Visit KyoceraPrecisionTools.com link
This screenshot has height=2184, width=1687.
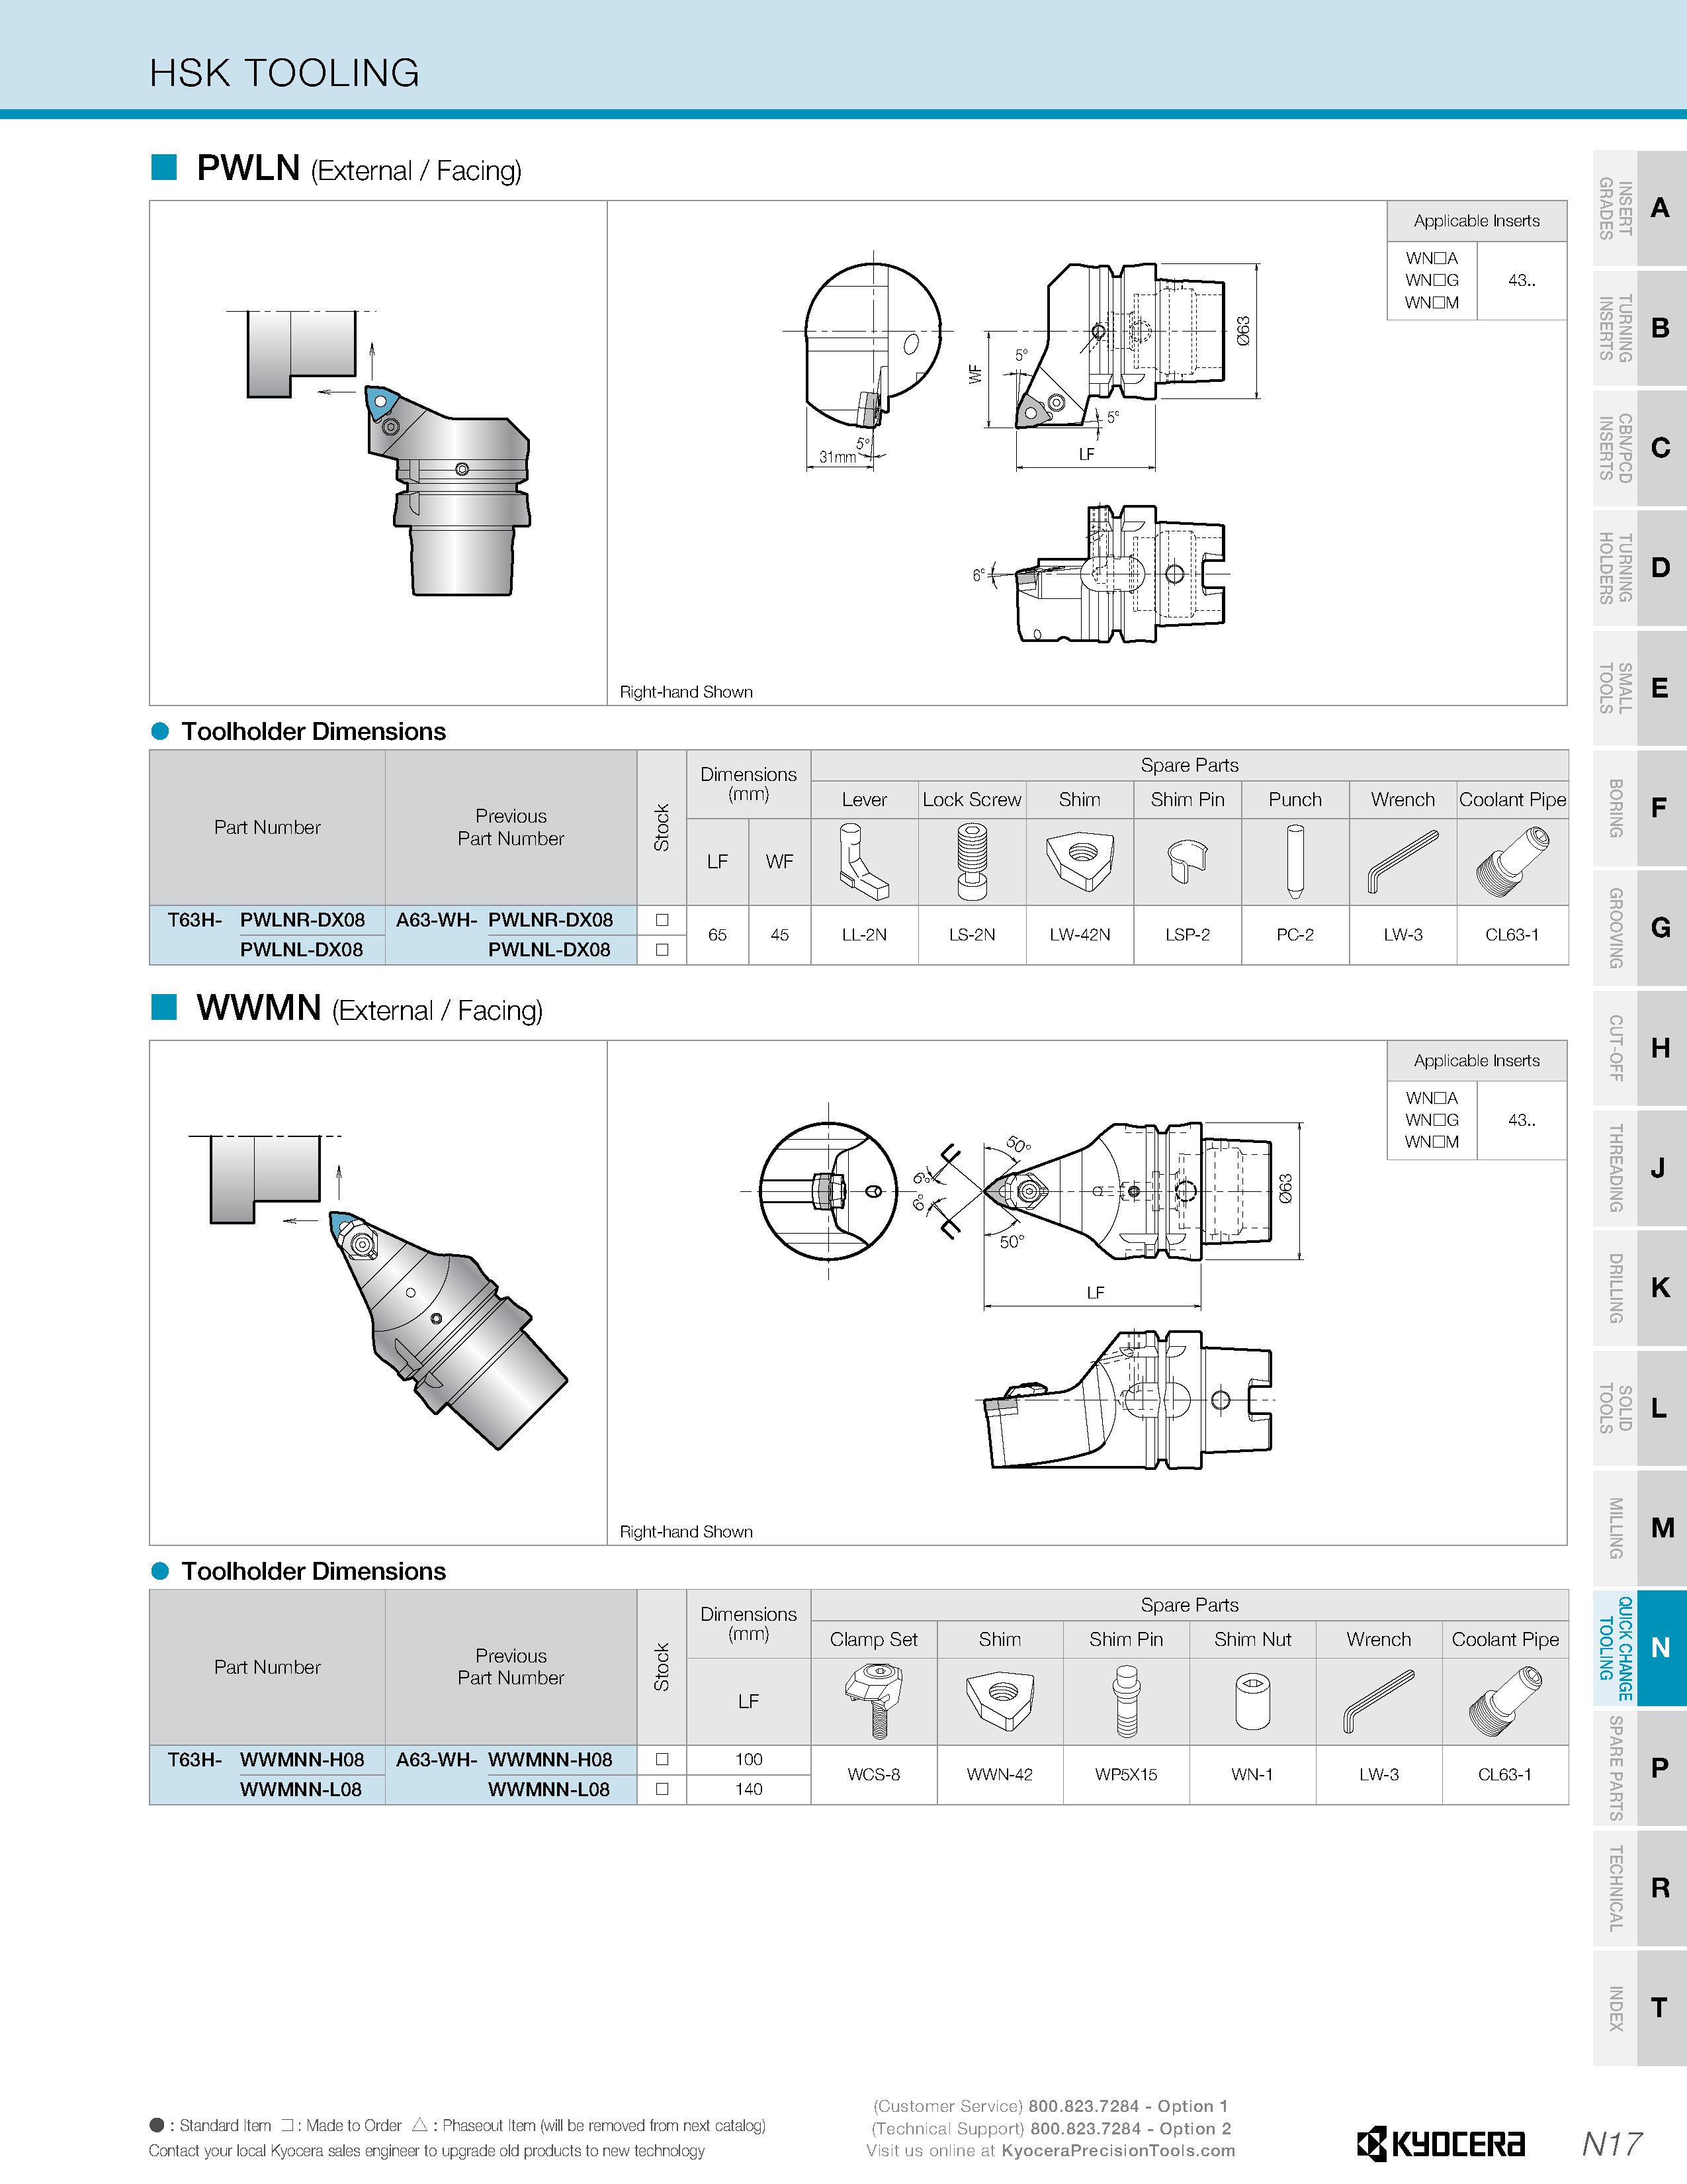coord(1118,2151)
